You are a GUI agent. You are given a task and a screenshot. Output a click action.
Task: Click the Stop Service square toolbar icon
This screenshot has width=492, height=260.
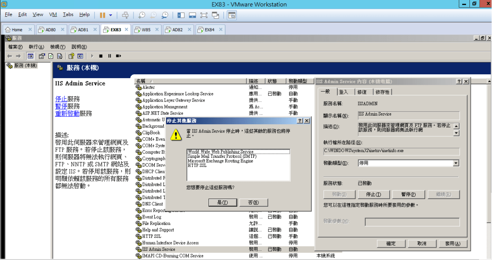click(100, 56)
